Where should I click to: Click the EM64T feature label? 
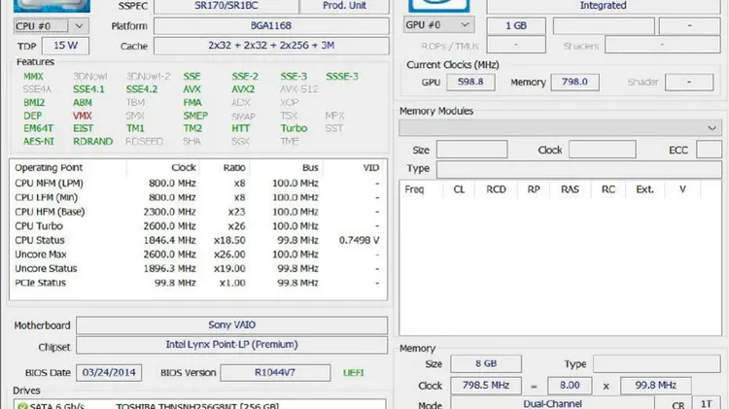click(39, 128)
